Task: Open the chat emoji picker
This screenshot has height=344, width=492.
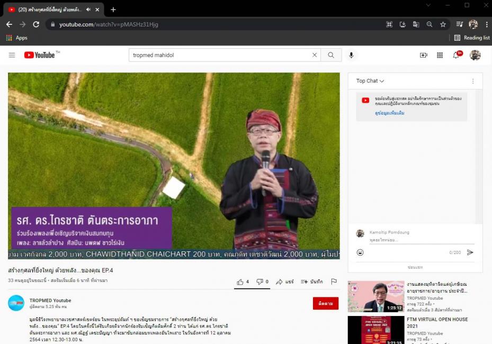Action: point(360,252)
